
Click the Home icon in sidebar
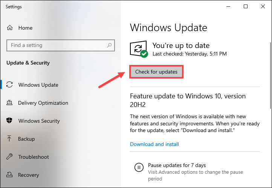(x=10, y=28)
